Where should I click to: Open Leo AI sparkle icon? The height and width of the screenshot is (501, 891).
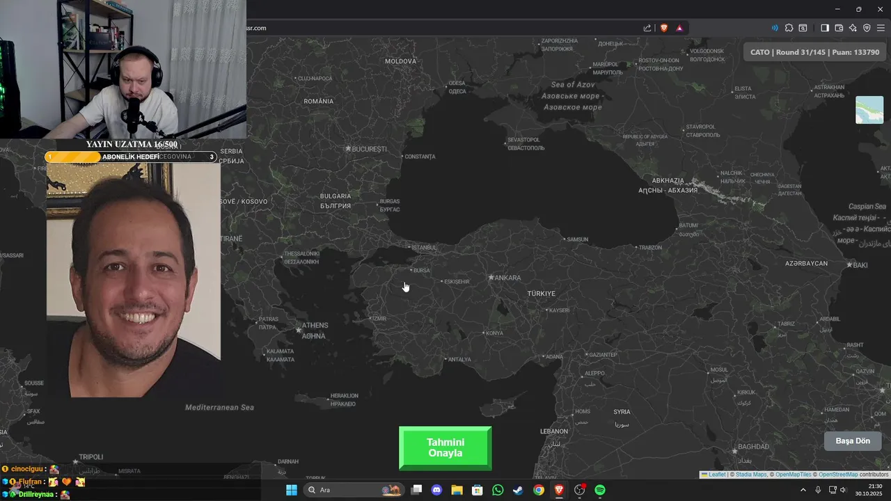[853, 28]
